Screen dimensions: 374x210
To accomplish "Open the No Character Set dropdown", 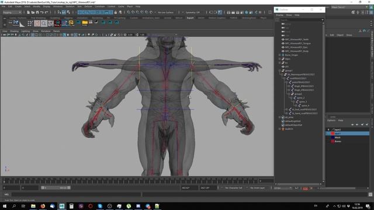I will 234,188.
